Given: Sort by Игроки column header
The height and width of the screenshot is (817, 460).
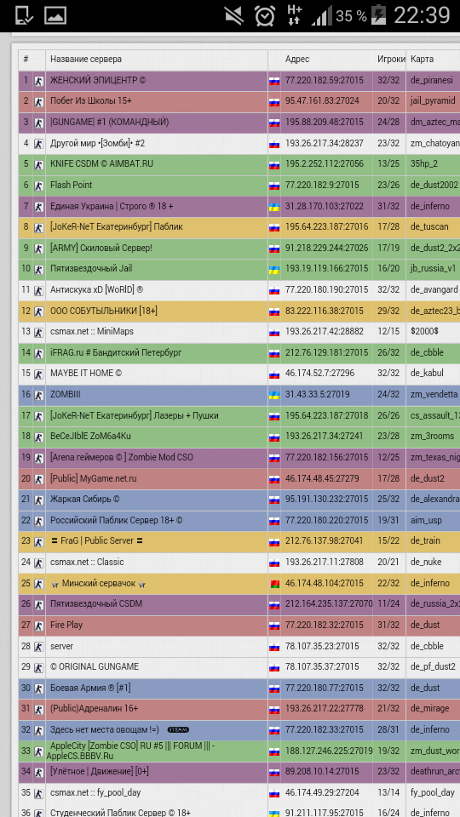Looking at the screenshot, I should tap(391, 60).
